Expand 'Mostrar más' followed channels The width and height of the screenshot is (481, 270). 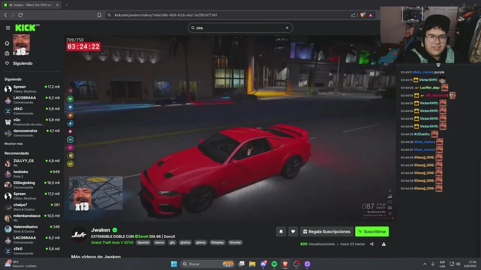tap(14, 144)
